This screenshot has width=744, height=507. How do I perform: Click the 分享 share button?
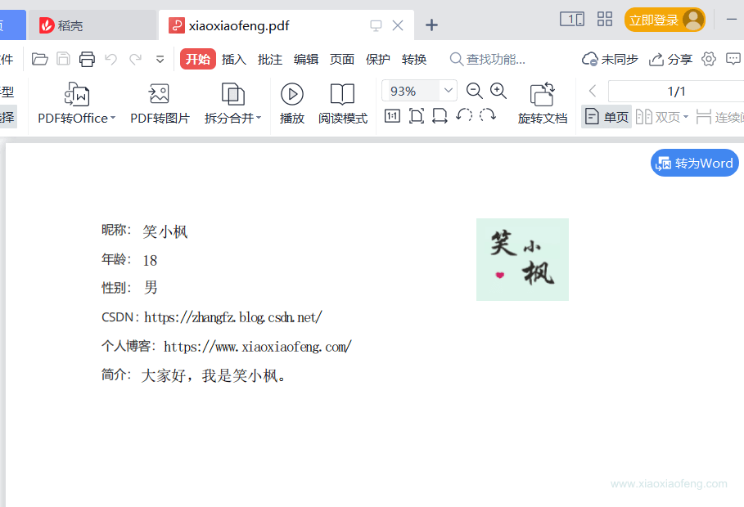(670, 59)
